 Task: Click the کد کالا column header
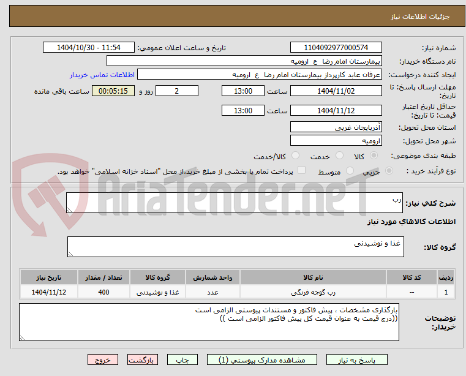click(x=412, y=277)
